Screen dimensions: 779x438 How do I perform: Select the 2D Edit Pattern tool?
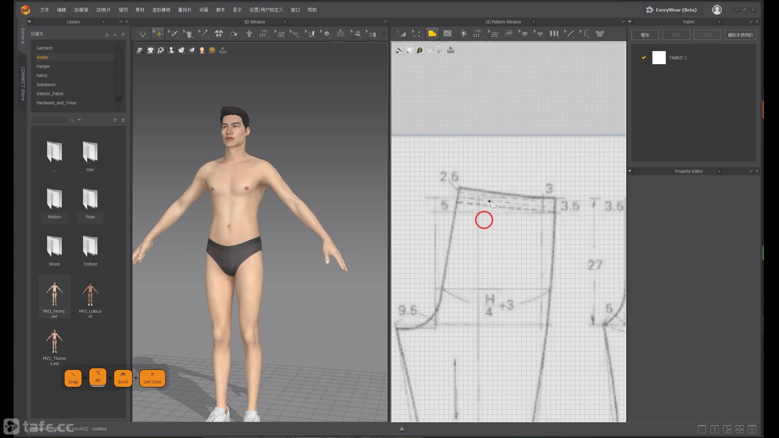pos(402,34)
